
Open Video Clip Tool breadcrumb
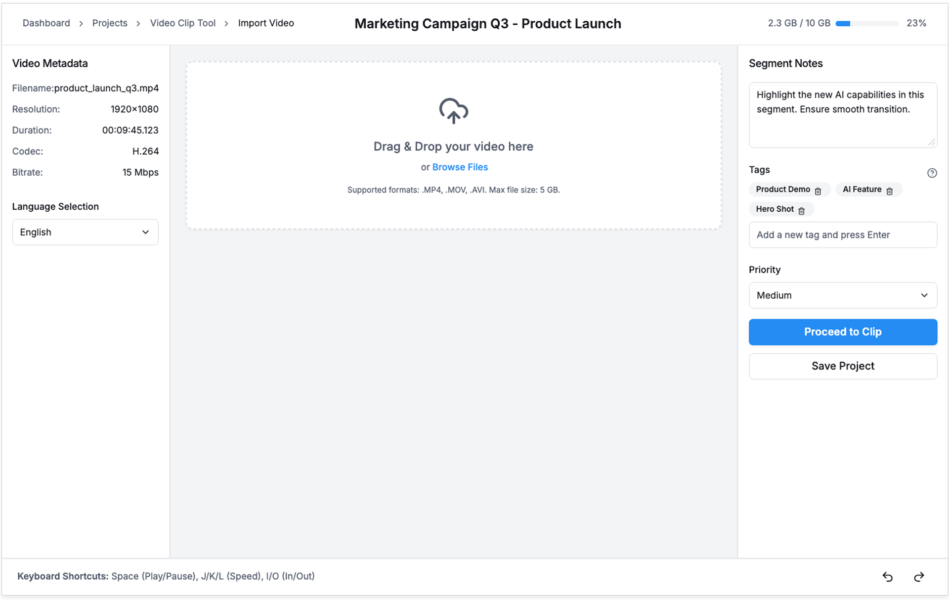[x=182, y=23]
